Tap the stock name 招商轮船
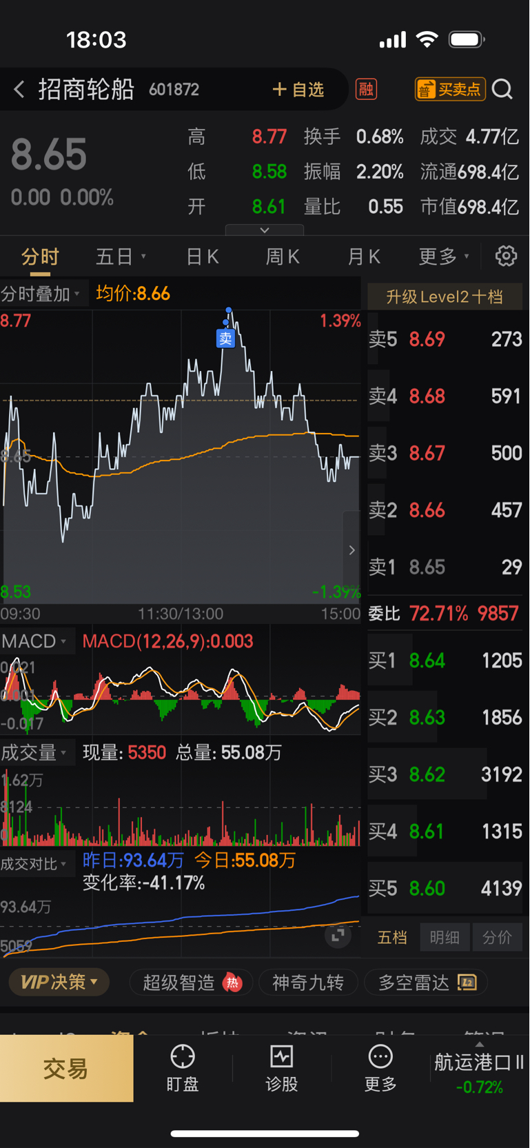This screenshot has height=1148, width=530. [x=86, y=90]
